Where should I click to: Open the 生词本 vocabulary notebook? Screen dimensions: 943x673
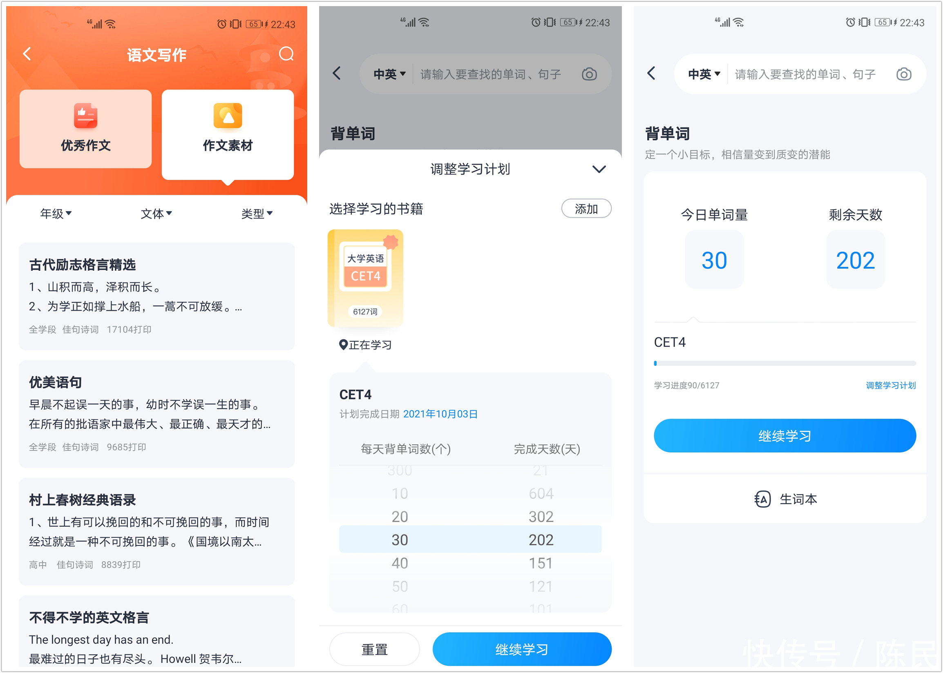784,499
